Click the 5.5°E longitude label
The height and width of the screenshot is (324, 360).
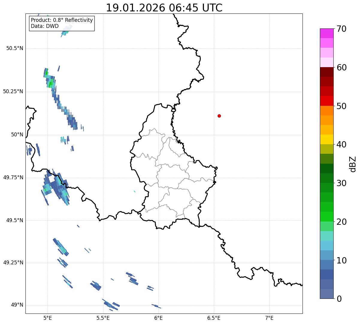103,318
